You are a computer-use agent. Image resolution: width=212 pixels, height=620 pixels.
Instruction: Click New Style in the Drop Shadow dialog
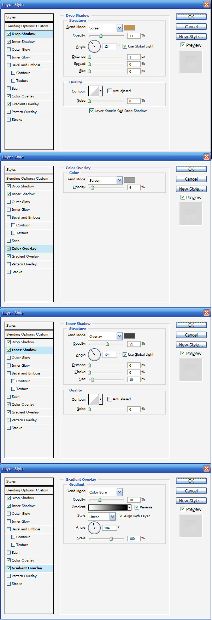pos(191,36)
